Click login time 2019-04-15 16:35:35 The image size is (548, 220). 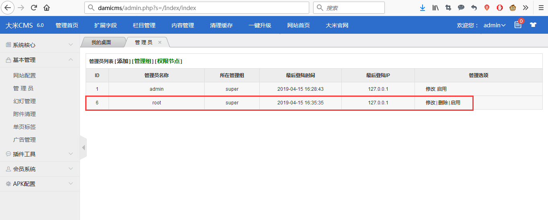[300, 103]
